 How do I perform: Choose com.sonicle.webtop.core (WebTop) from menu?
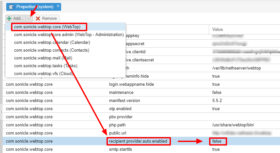[x=65, y=27]
